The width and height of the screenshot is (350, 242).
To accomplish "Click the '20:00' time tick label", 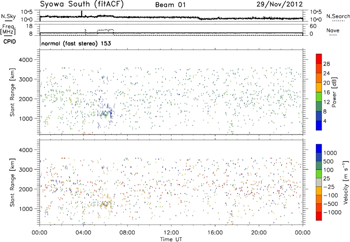I will click(259, 233).
